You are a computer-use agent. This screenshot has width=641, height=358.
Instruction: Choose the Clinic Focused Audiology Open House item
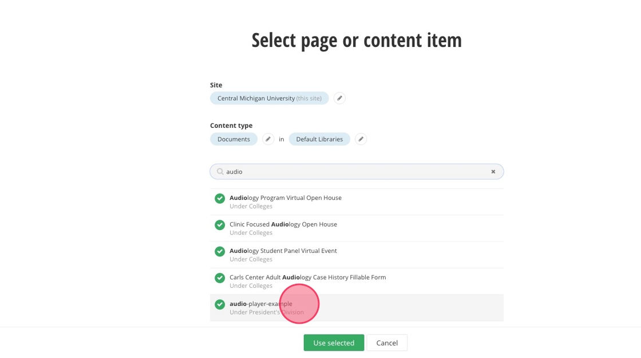pyautogui.click(x=283, y=224)
